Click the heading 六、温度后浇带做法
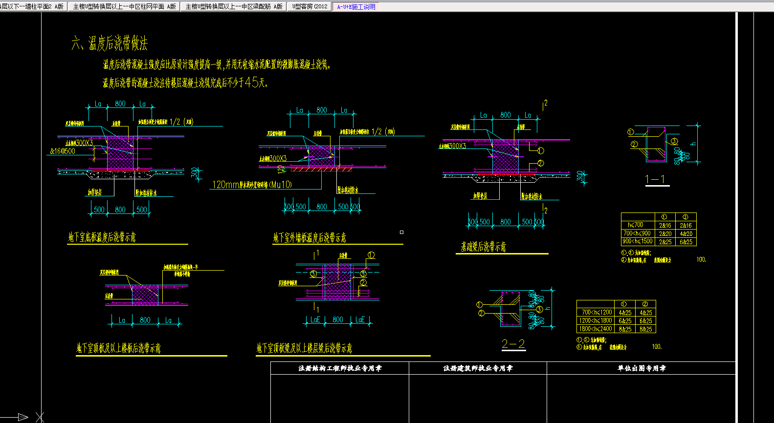 pyautogui.click(x=109, y=43)
